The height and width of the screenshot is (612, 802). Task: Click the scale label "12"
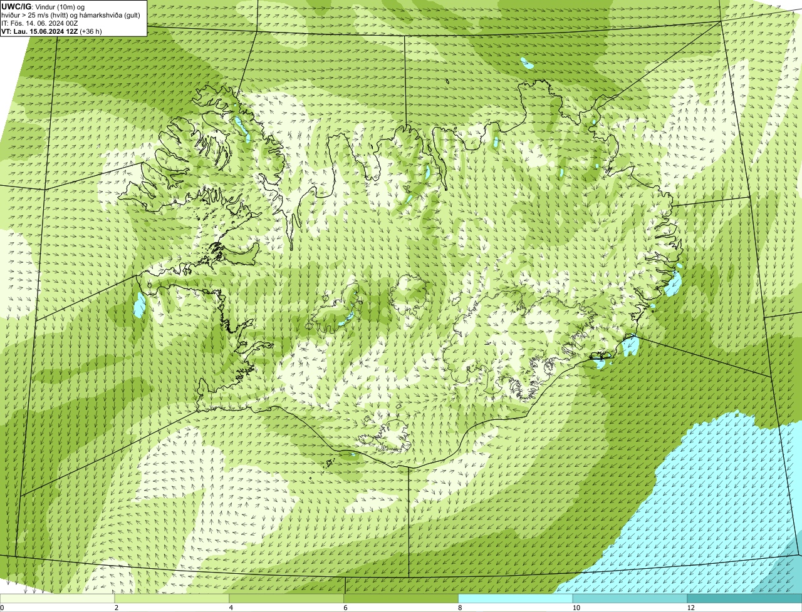pos(690,608)
